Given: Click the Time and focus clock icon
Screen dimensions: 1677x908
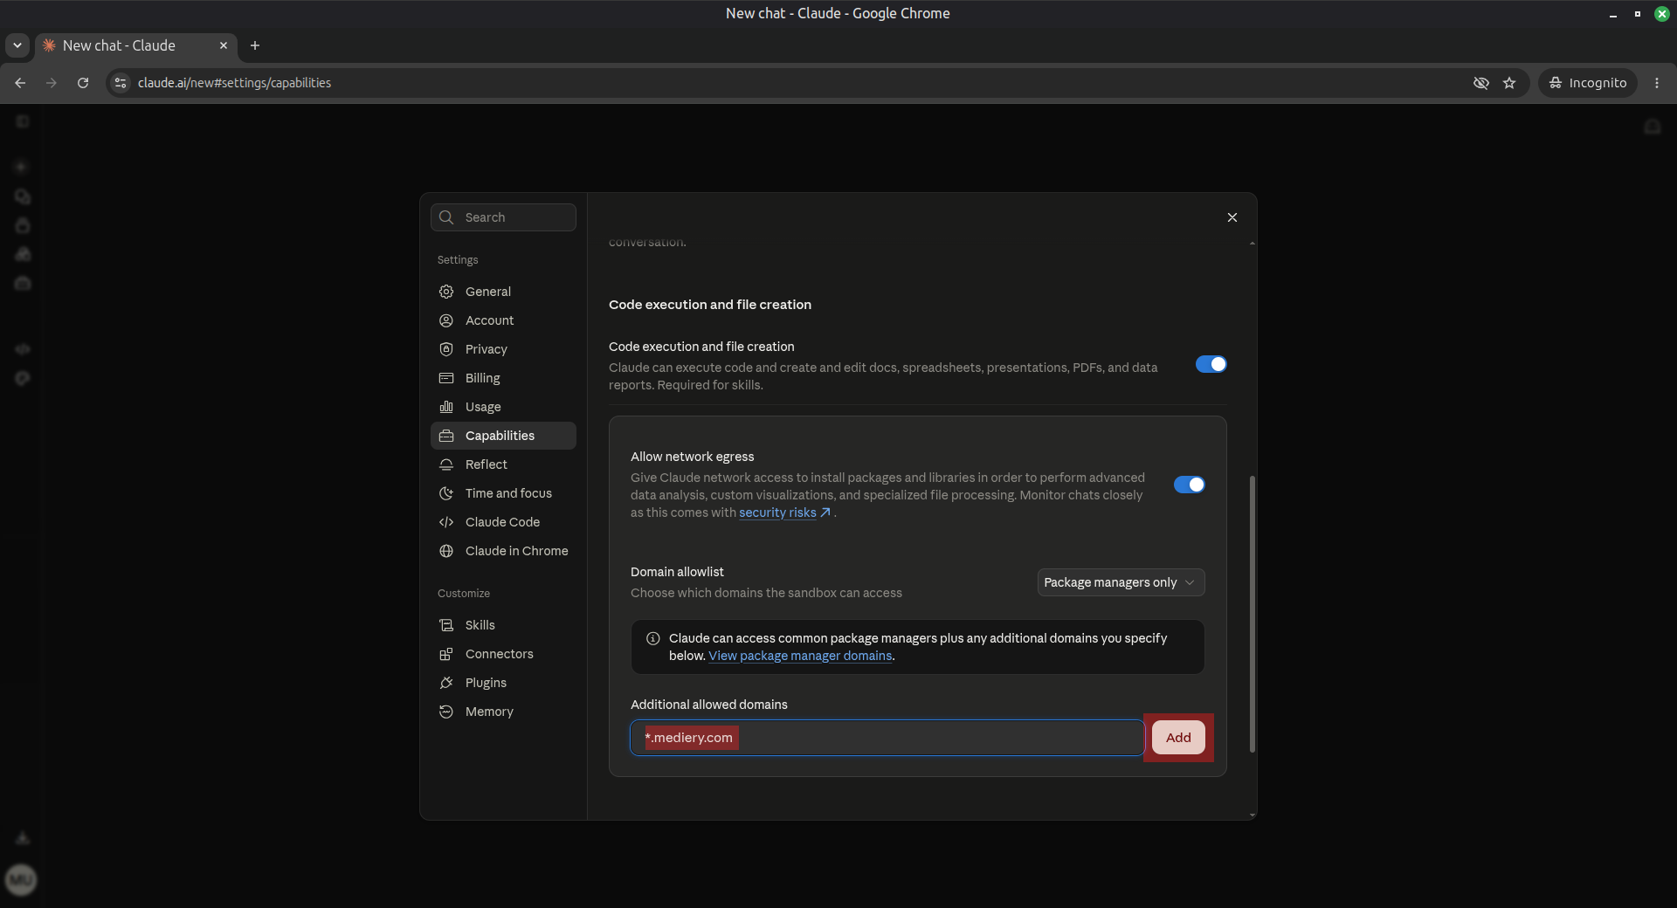Looking at the screenshot, I should 446,493.
